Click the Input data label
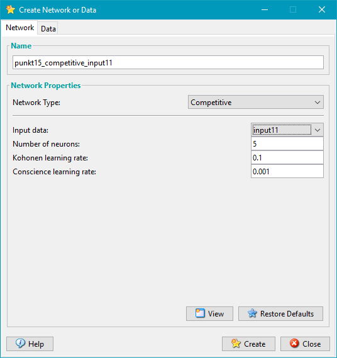 (30, 130)
